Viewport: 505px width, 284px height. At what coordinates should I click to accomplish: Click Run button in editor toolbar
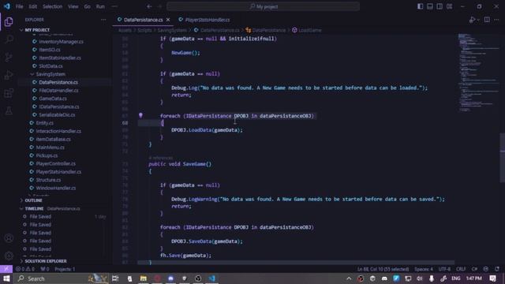click(472, 20)
